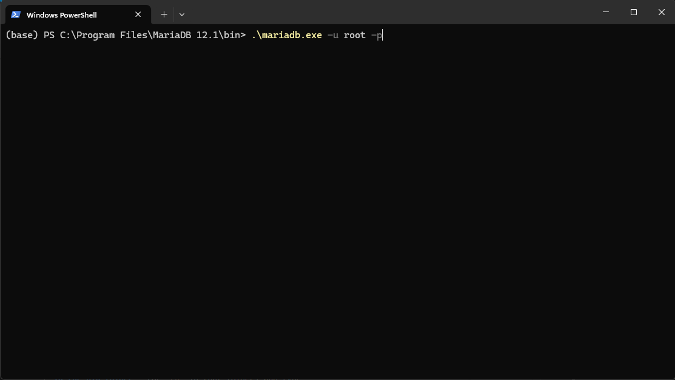Click the -u flag in the command
The width and height of the screenshot is (675, 380).
[x=333, y=35]
